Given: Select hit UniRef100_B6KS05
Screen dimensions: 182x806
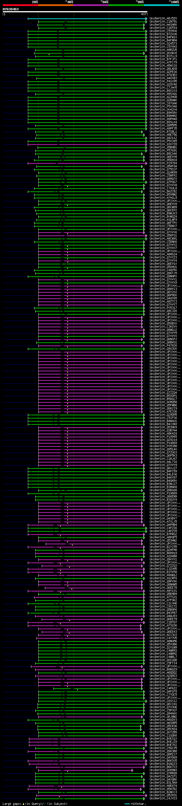Looking at the screenshot, I should [163, 761].
